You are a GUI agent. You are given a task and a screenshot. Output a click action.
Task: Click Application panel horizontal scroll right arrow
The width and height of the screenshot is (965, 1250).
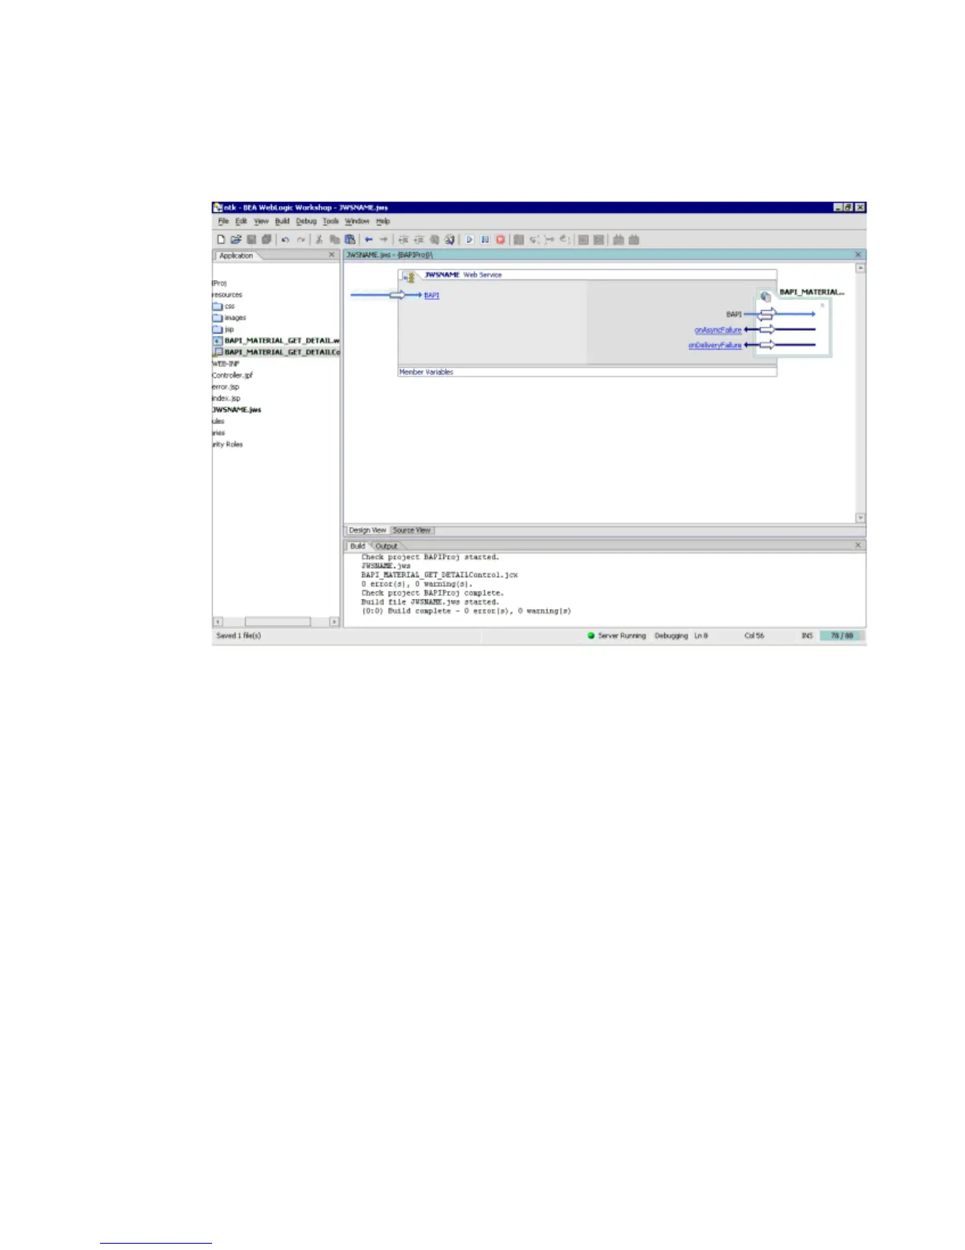334,622
